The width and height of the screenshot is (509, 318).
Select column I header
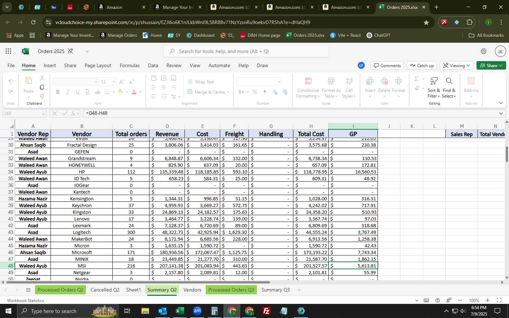click(x=353, y=126)
